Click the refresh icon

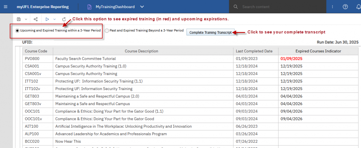coord(64,19)
